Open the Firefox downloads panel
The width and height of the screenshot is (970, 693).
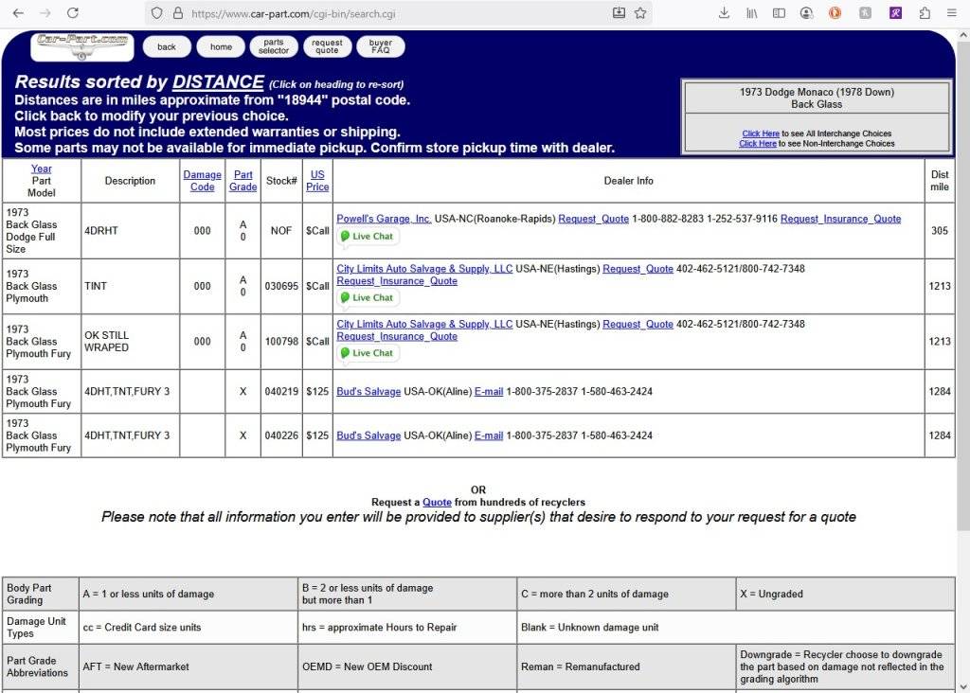(725, 13)
